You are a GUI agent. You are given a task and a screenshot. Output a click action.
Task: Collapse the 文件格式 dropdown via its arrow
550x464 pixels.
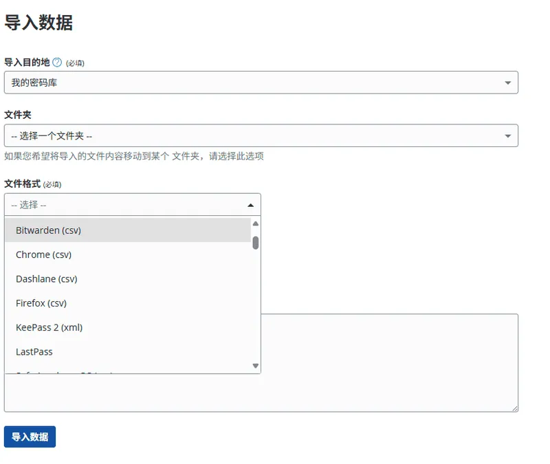point(250,205)
